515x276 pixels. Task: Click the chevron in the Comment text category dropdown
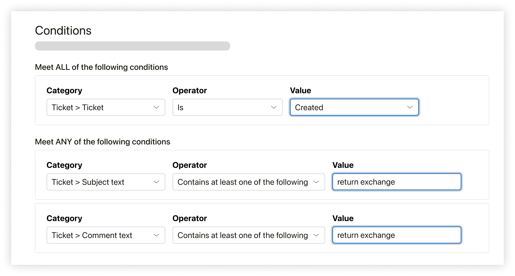[156, 235]
